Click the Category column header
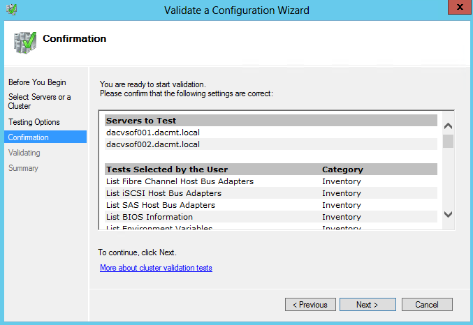Screen dimensions: 473x325 click(342, 169)
